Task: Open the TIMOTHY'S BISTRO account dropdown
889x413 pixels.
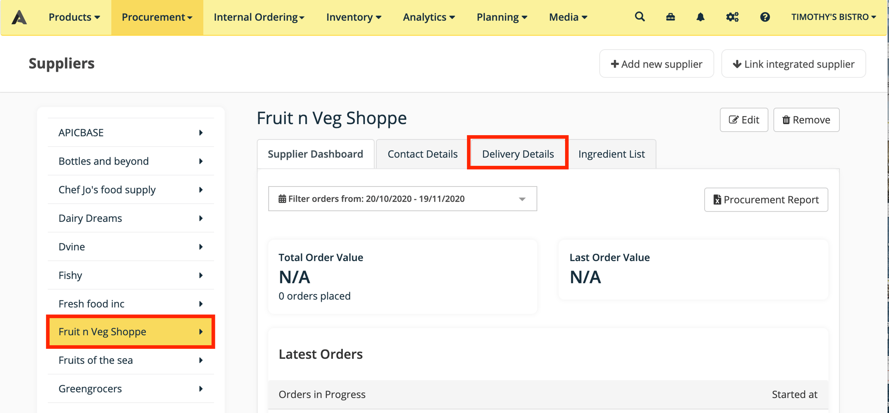Action: 833,17
